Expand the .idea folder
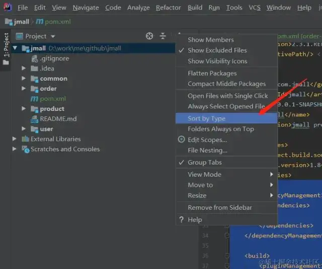This screenshot has height=269, width=322. pyautogui.click(x=24, y=68)
